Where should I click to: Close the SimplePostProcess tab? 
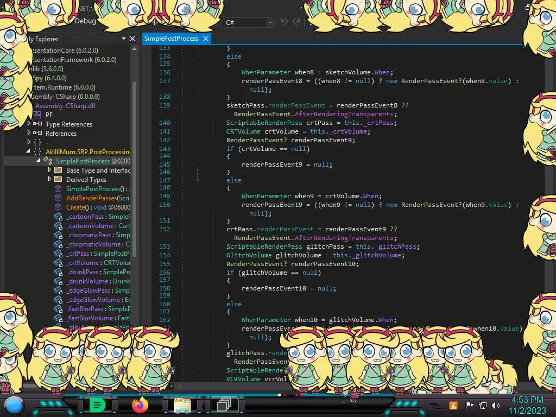[206, 39]
